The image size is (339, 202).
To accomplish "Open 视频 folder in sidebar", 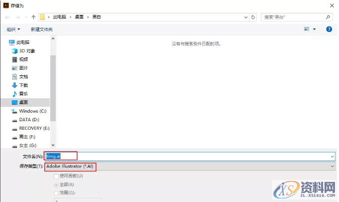I will (x=20, y=59).
